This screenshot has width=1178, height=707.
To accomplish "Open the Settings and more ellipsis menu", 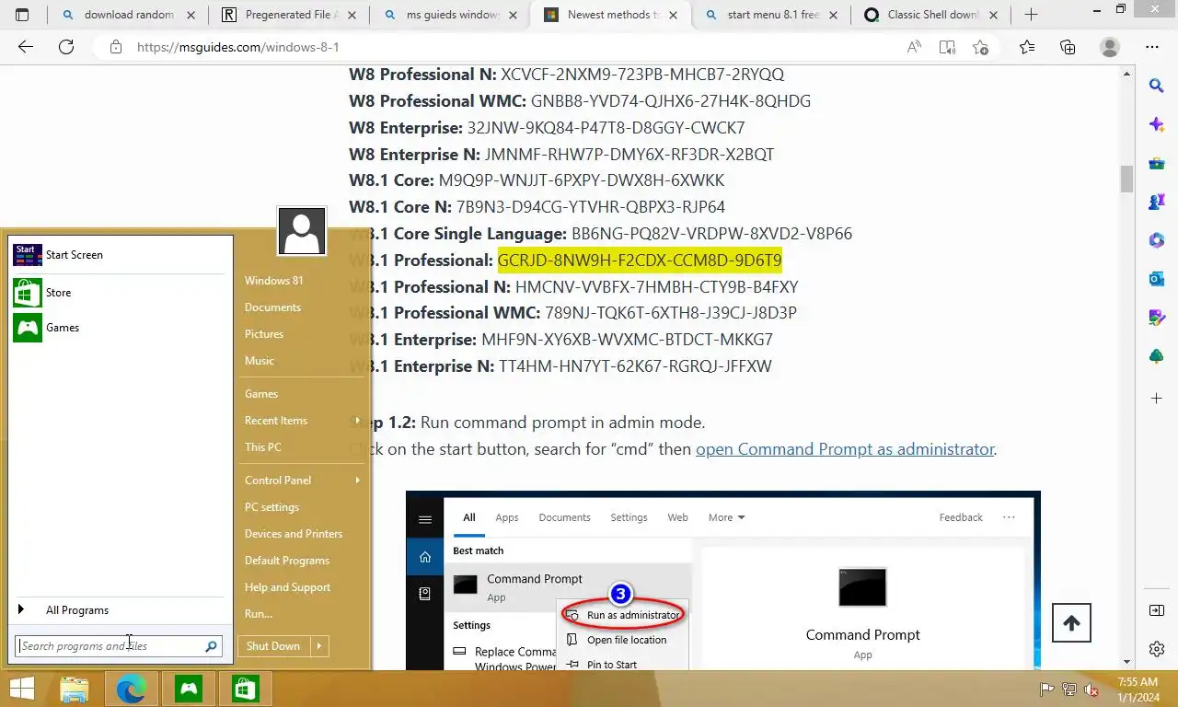I will (1152, 47).
